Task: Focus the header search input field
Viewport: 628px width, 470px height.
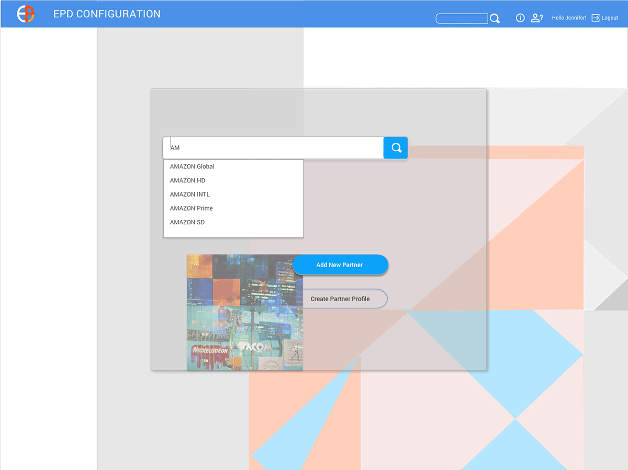Action: click(x=462, y=19)
